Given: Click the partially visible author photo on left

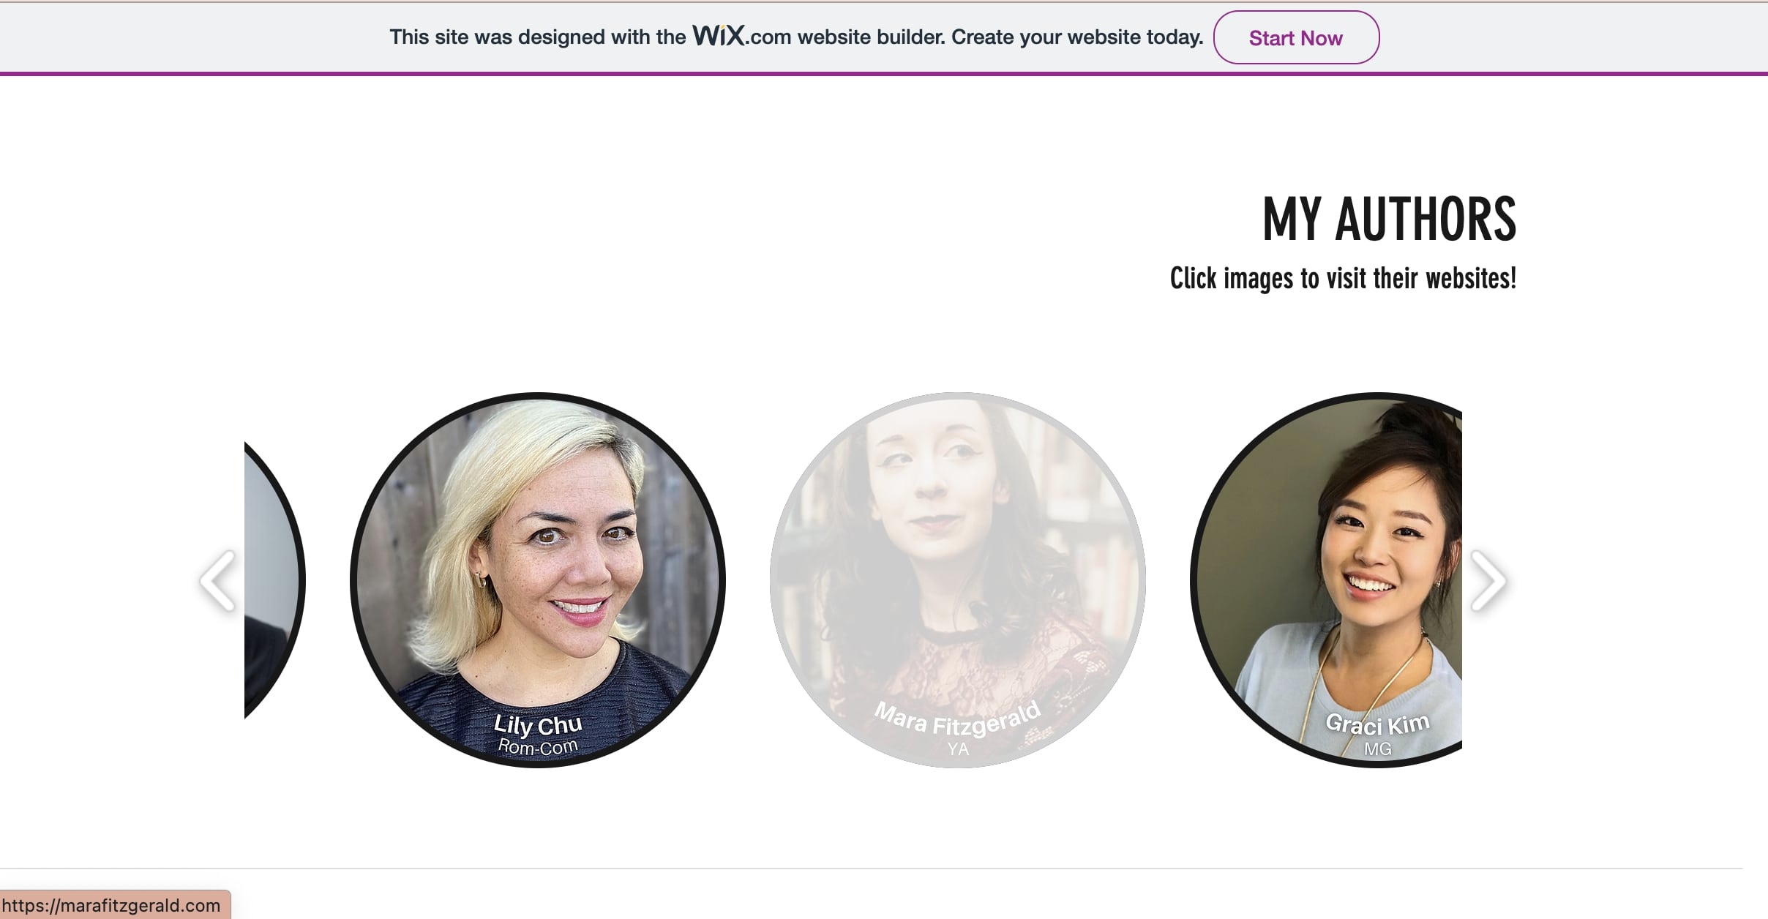Looking at the screenshot, I should [x=274, y=579].
